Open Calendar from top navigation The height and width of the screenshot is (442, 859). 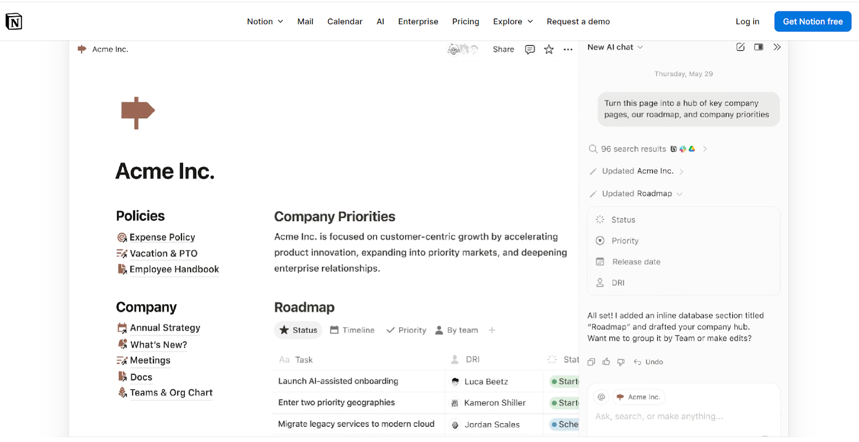coord(345,21)
